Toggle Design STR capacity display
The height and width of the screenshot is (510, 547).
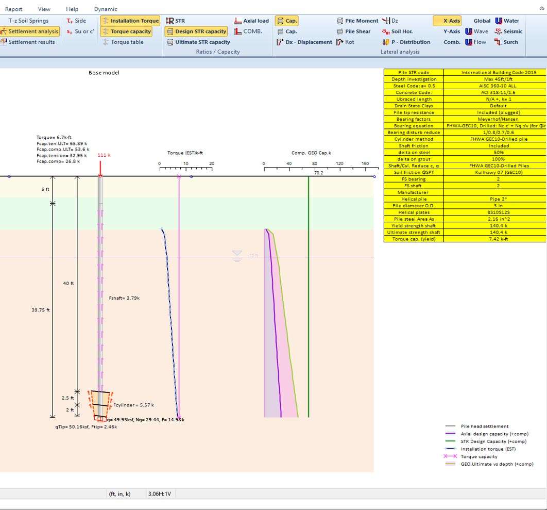(x=196, y=31)
